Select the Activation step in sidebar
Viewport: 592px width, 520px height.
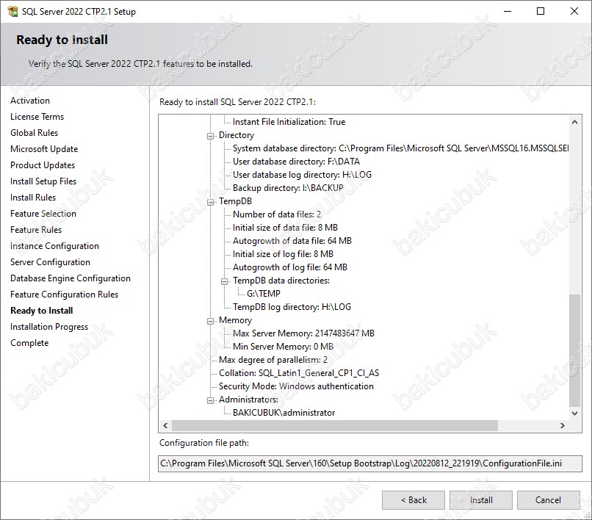(30, 101)
